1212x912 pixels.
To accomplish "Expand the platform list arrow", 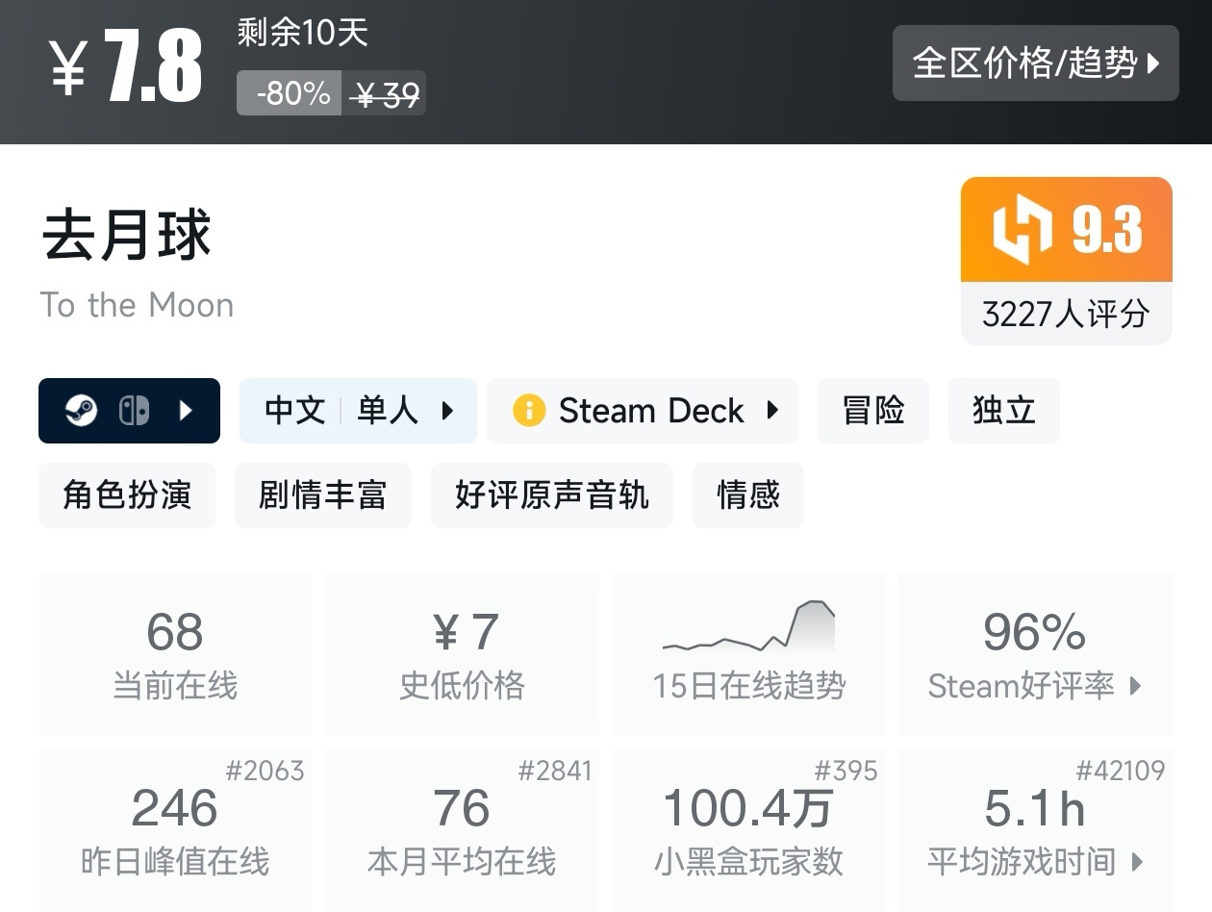I will (x=186, y=411).
